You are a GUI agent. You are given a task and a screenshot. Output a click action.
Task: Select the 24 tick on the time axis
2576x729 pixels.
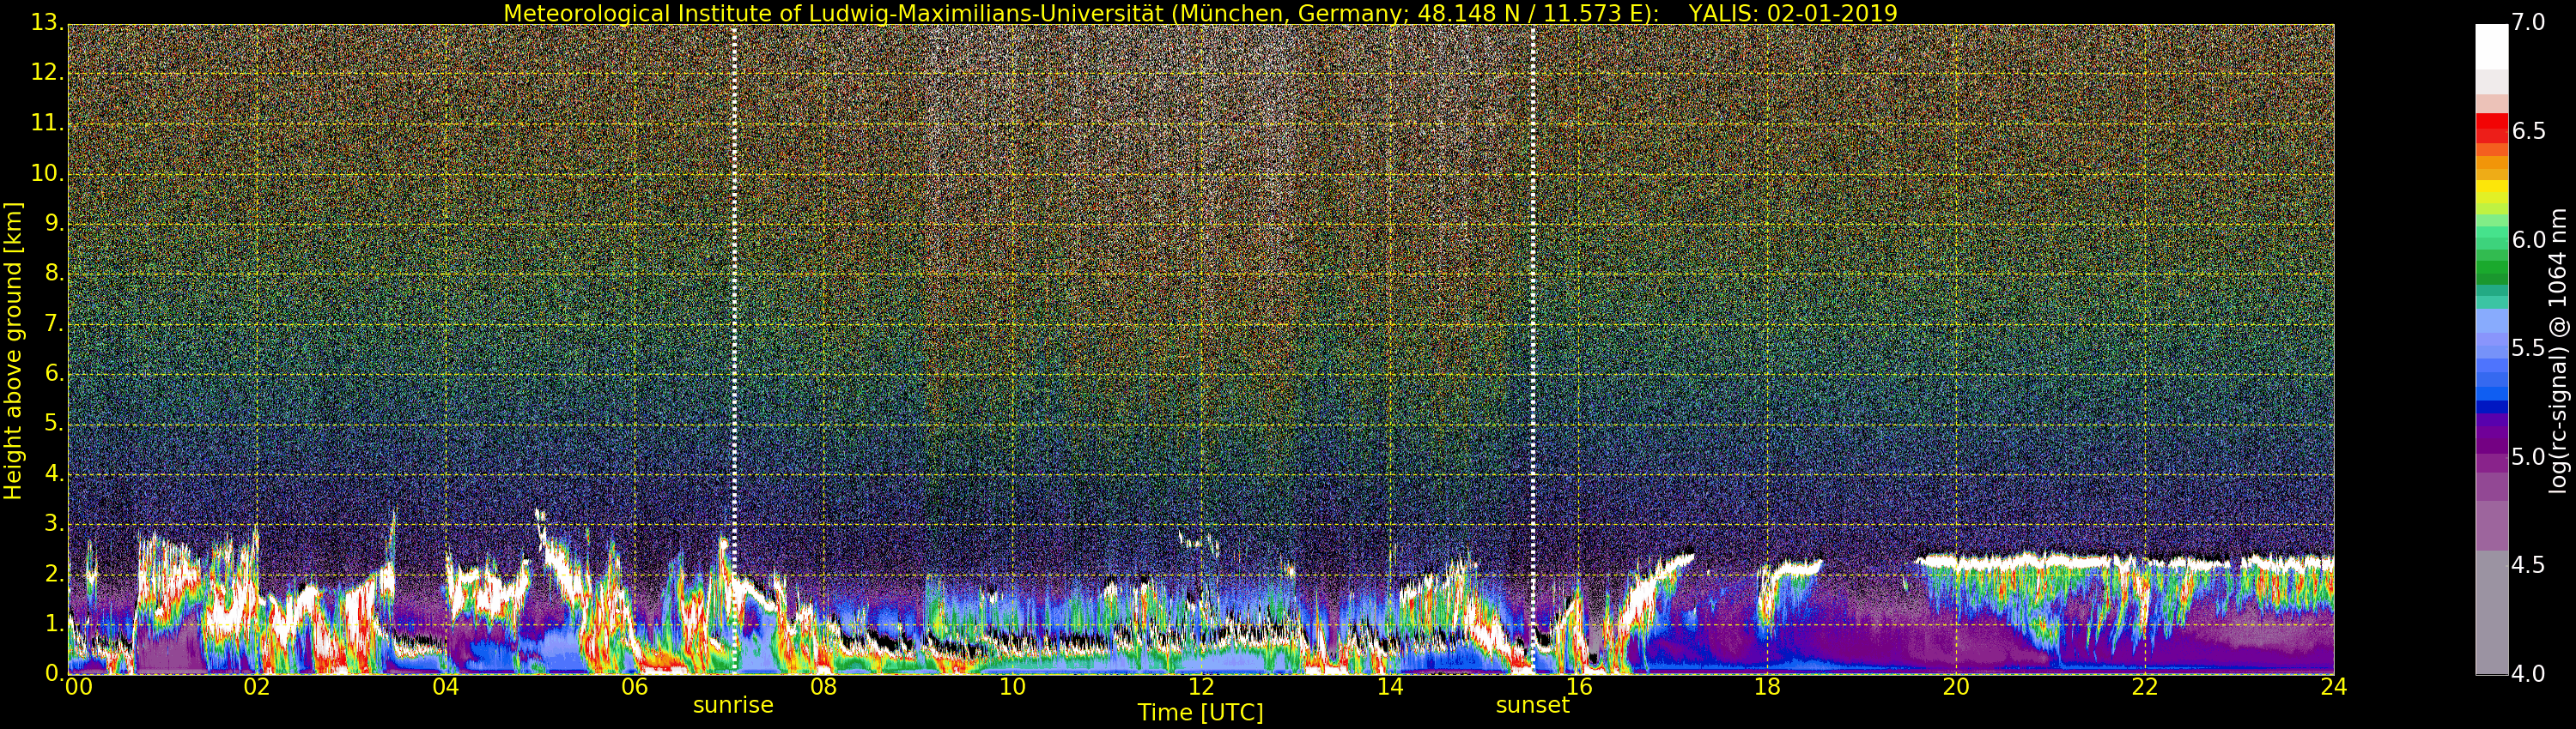pyautogui.click(x=2333, y=687)
